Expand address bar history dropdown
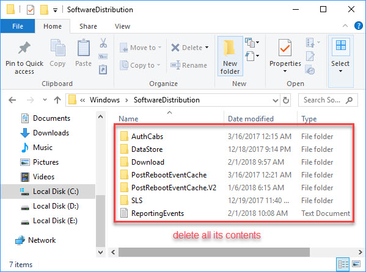This screenshot has width=366, height=272. pyautogui.click(x=276, y=101)
